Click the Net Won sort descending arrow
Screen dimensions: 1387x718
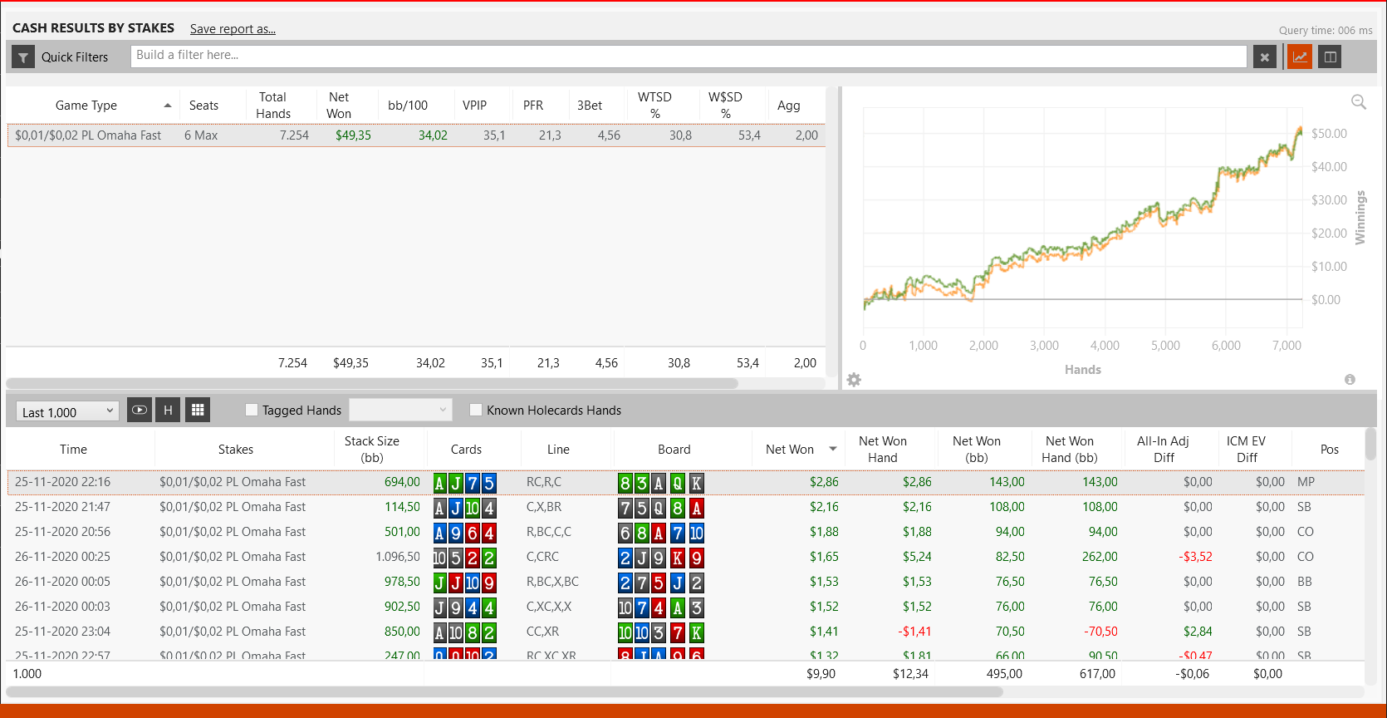[x=833, y=450]
